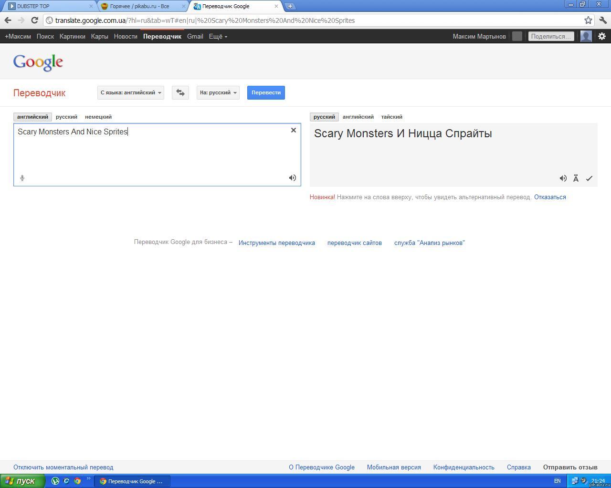Open the 'На: русский' dropdown

(218, 92)
